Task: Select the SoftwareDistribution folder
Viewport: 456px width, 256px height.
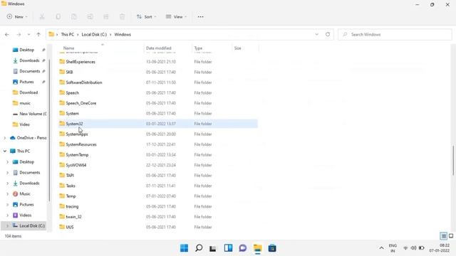Action: click(84, 82)
